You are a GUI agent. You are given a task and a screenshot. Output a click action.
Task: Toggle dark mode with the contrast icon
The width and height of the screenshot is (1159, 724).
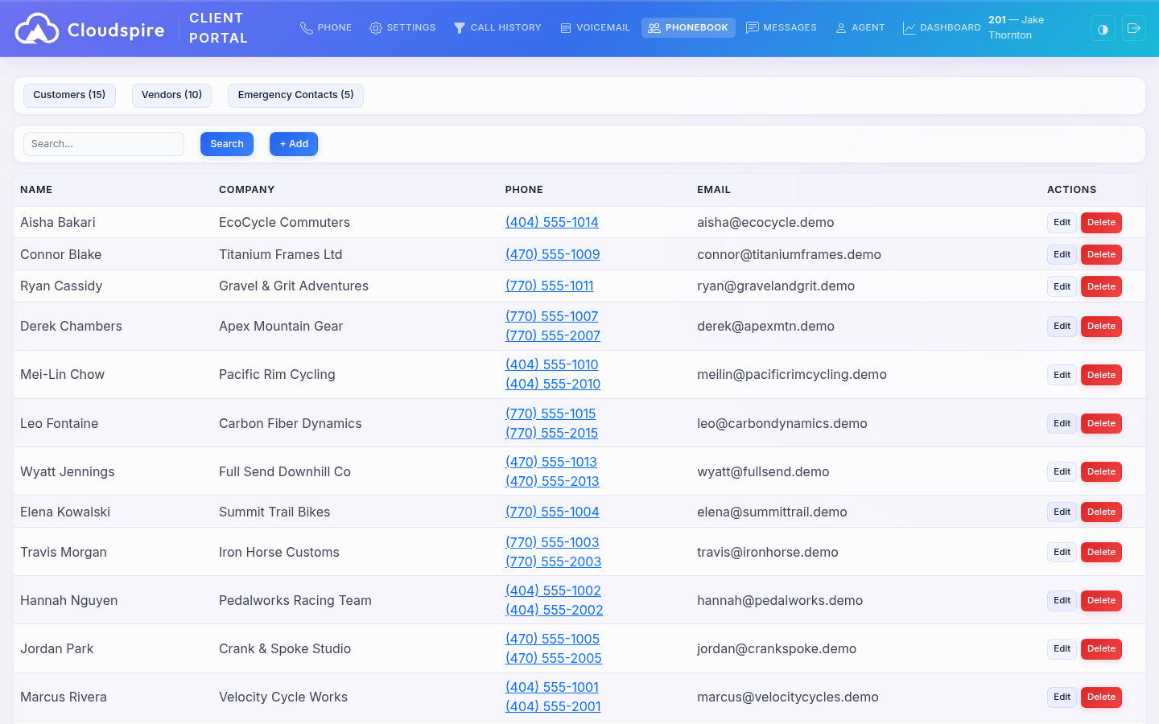(1102, 28)
